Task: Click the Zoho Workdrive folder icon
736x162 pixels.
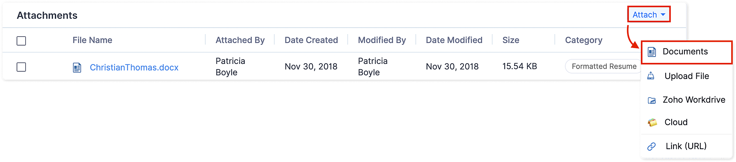Action: (652, 100)
